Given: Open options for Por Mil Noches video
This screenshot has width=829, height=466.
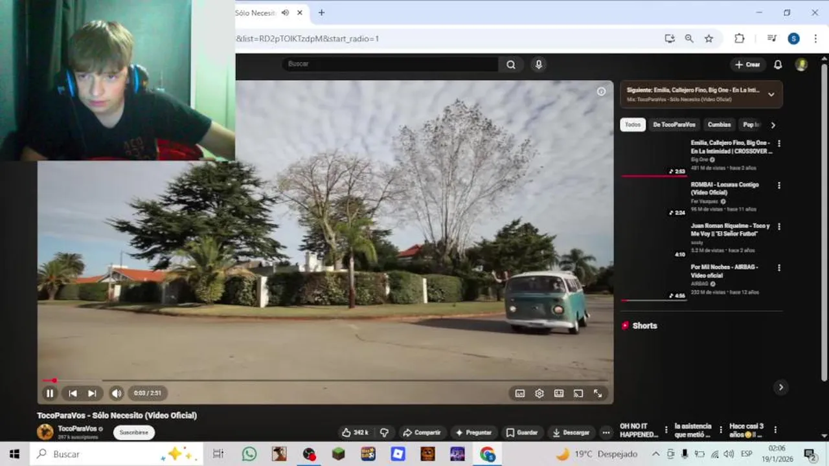Looking at the screenshot, I should [x=778, y=267].
